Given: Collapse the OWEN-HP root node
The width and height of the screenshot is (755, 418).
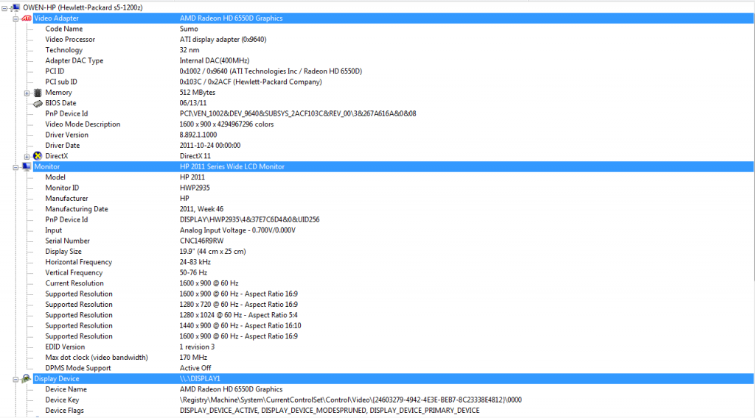Looking at the screenshot, I should [4, 8].
